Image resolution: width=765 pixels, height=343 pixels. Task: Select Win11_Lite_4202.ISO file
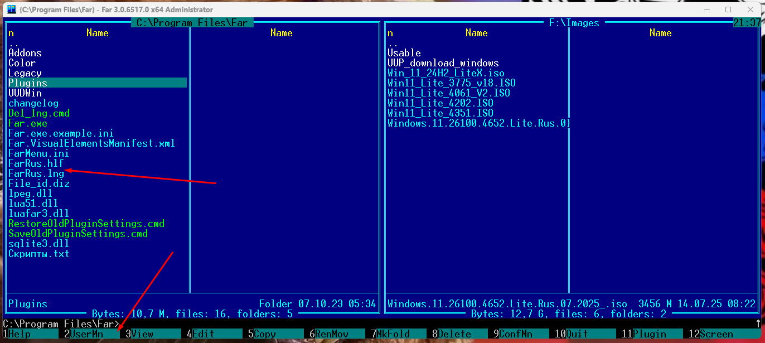[x=440, y=103]
